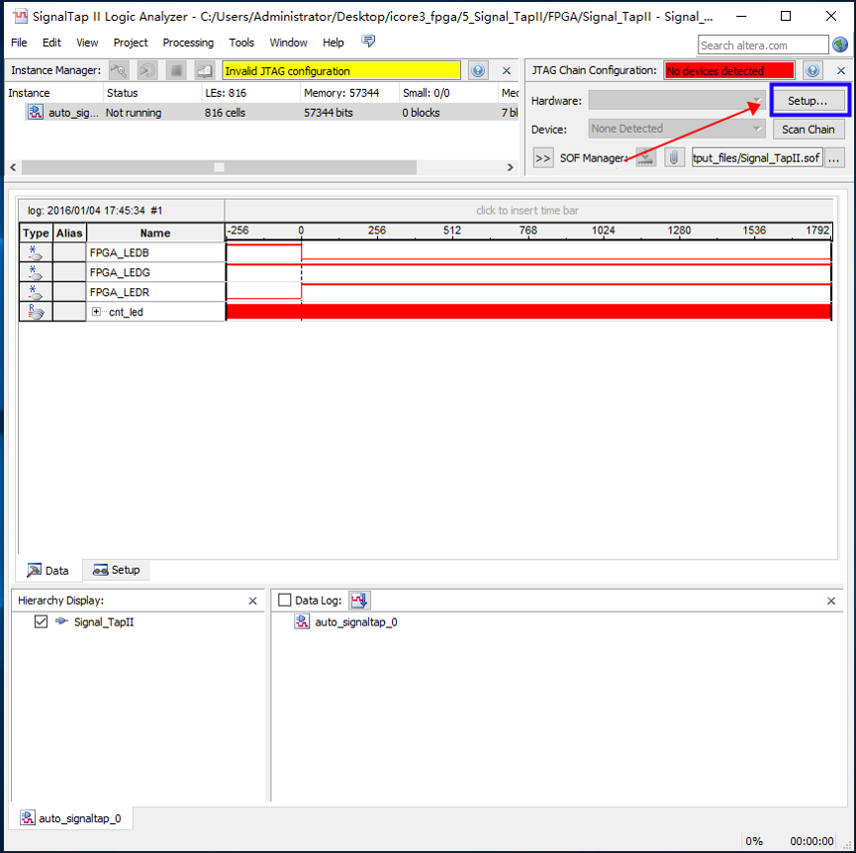The height and width of the screenshot is (853, 856).
Task: Click the Data Log save icon
Action: click(x=359, y=600)
